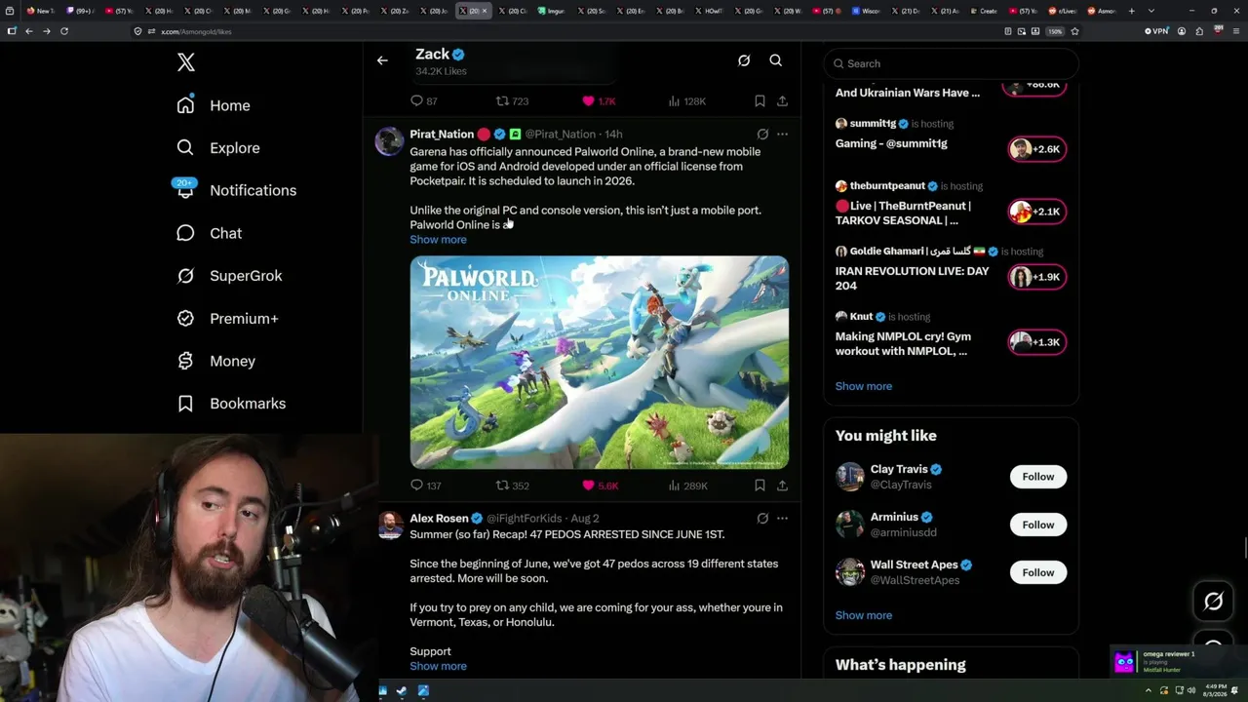
Task: Open Pirat_Nation's profile name link
Action: tap(442, 135)
